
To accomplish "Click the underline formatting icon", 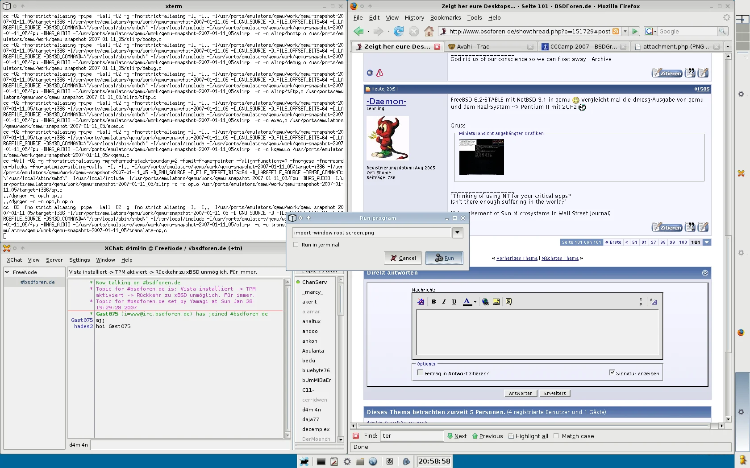I will pos(454,302).
